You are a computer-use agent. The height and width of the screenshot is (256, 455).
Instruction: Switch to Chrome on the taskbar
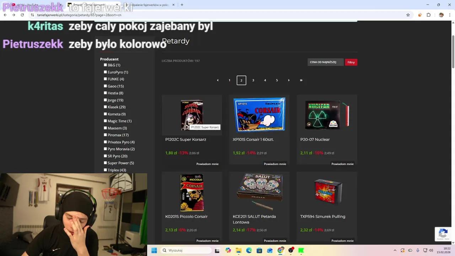tap(280, 250)
